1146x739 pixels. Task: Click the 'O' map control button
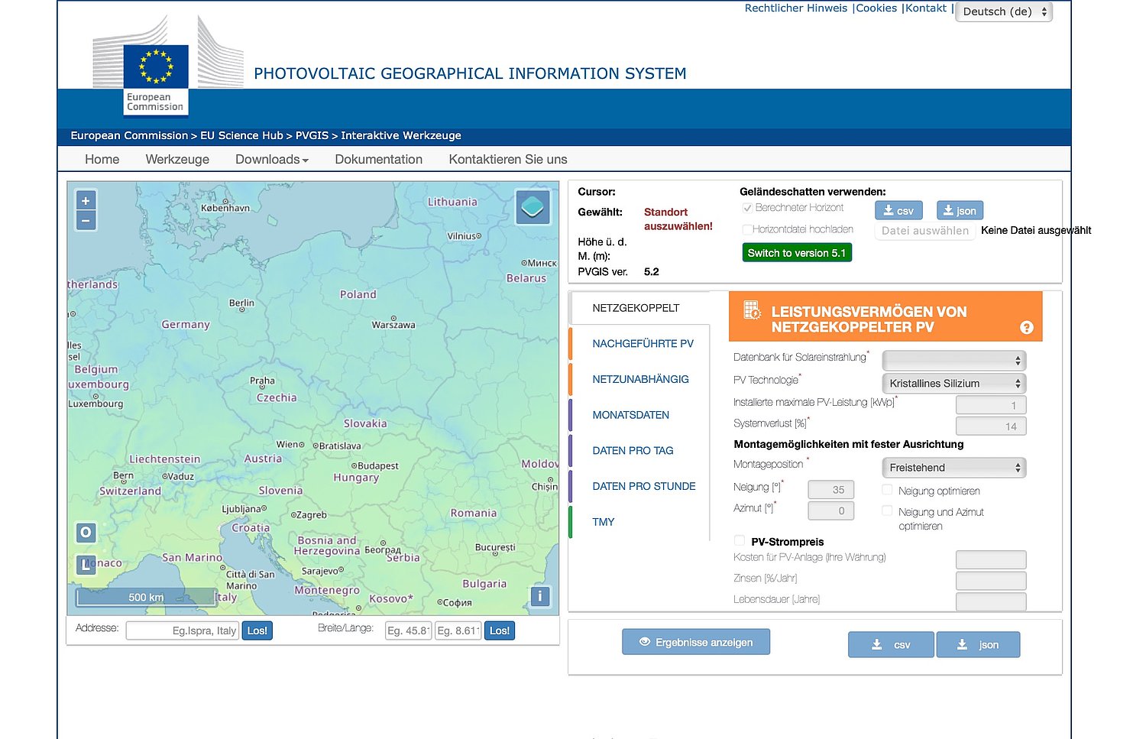pyautogui.click(x=86, y=532)
